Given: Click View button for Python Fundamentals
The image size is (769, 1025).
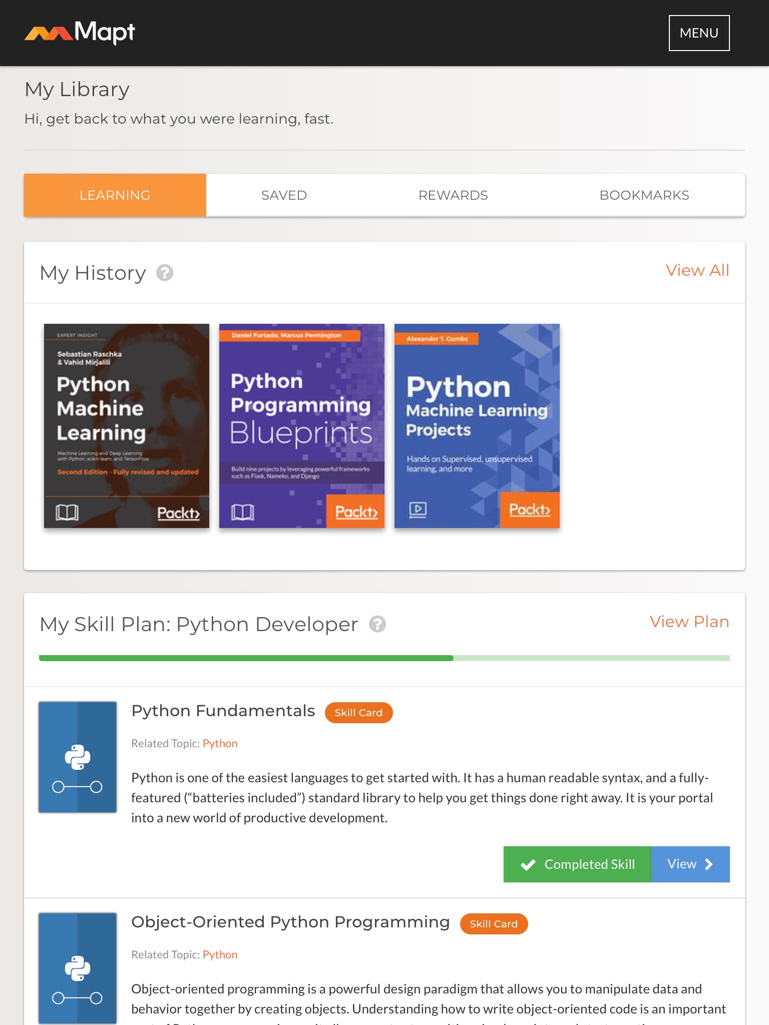Looking at the screenshot, I should (x=690, y=864).
